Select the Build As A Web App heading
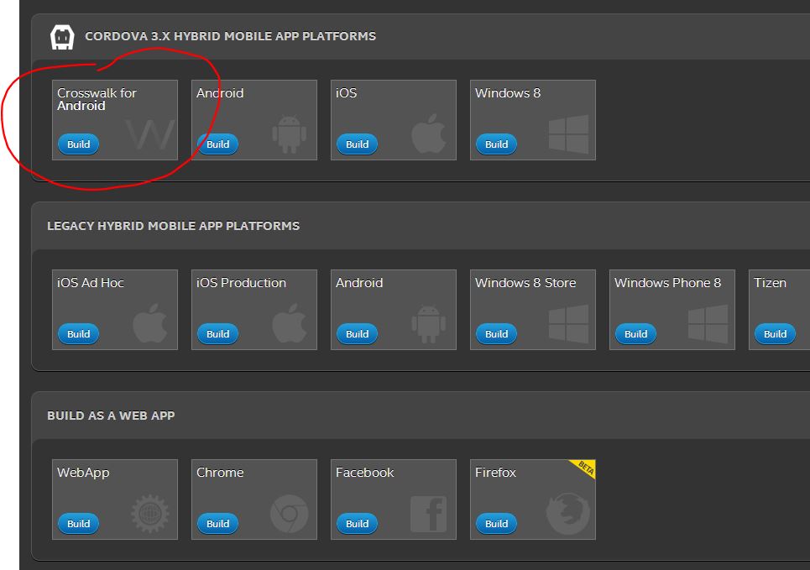Screen dimensions: 810x570 111,416
